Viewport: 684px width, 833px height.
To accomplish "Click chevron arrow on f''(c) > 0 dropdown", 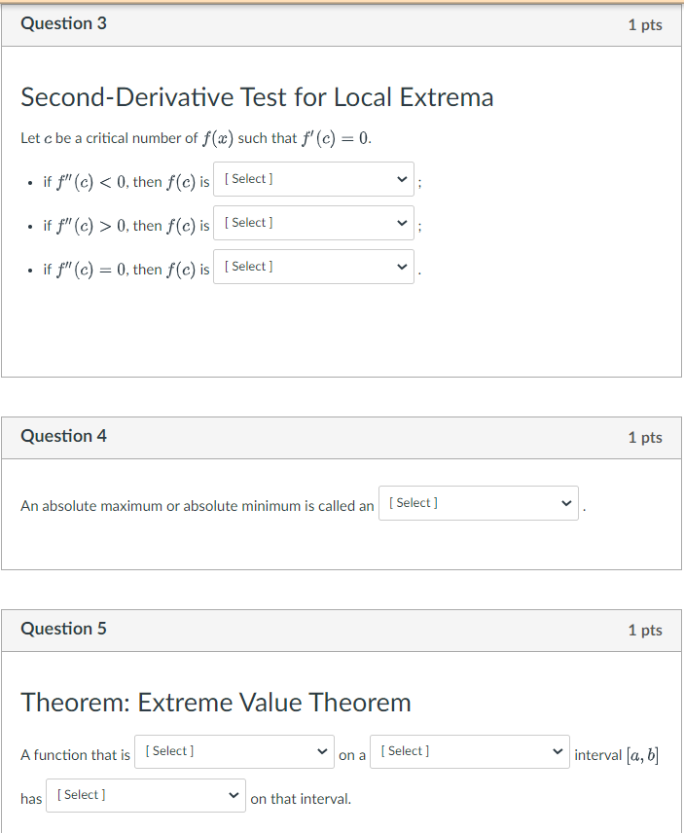I will [x=401, y=223].
